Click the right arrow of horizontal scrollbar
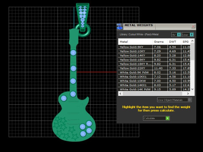This screenshot has width=203, height=152. 188,94
